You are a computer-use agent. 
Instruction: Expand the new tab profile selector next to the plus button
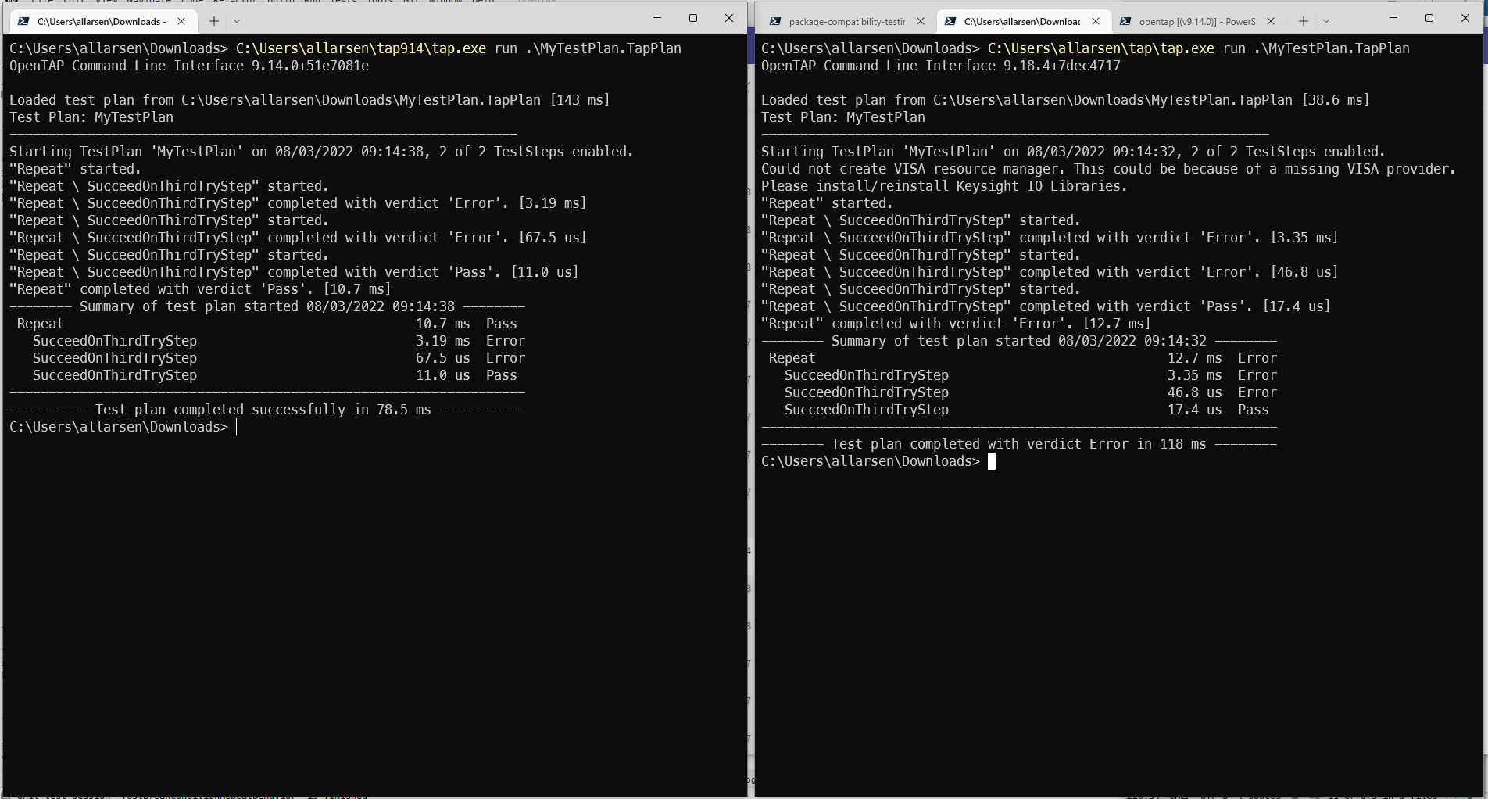(1326, 21)
